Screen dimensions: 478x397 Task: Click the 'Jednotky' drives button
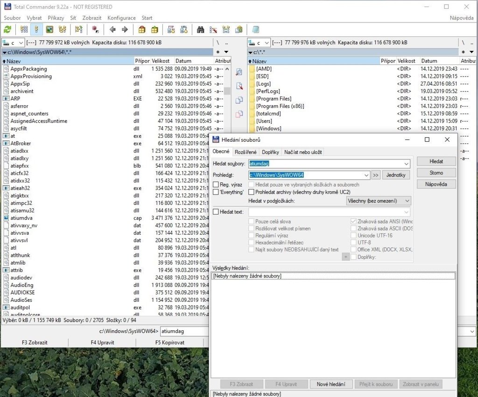396,175
